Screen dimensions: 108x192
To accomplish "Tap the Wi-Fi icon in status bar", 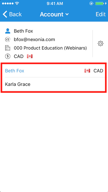I will tap(17, 3).
